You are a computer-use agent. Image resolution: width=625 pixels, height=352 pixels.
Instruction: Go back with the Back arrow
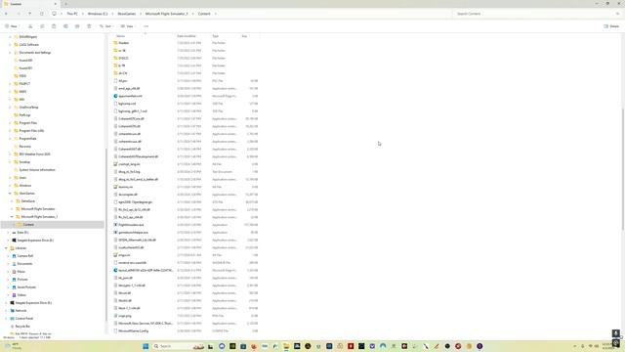click(x=6, y=14)
